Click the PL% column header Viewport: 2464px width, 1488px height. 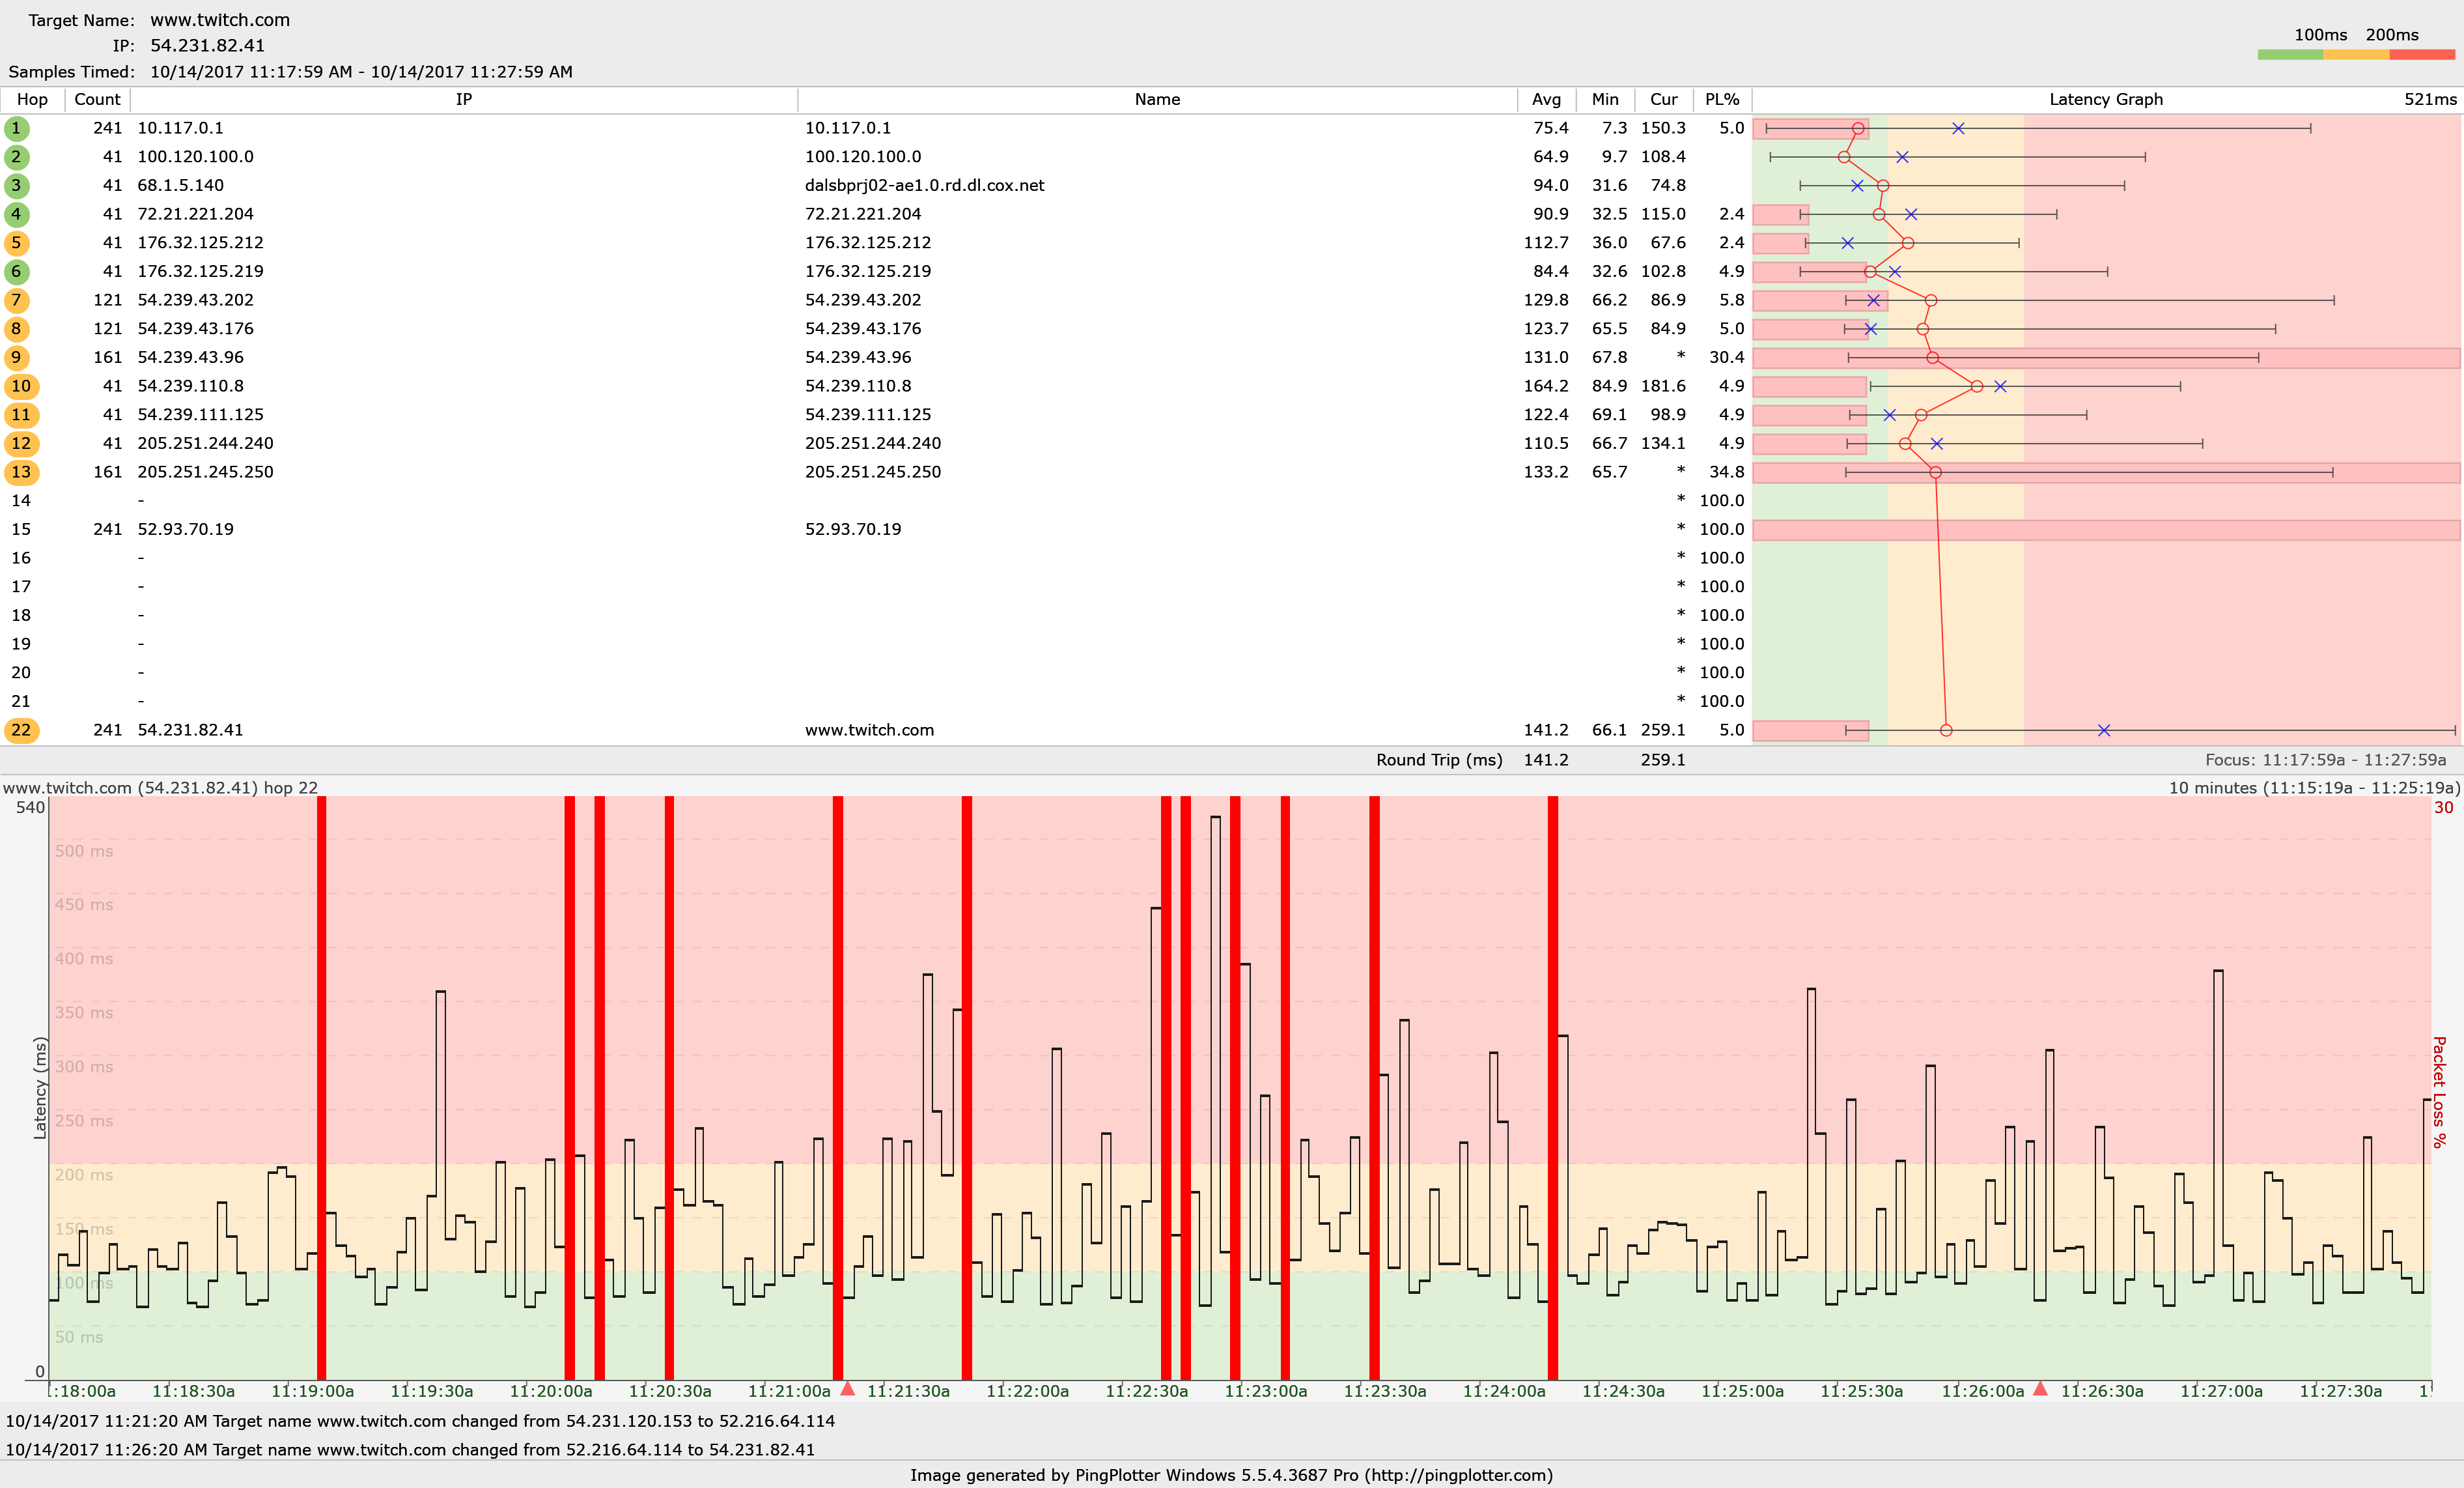(1722, 99)
